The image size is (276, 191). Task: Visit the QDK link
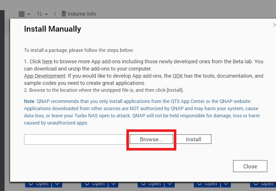[x=177, y=76]
